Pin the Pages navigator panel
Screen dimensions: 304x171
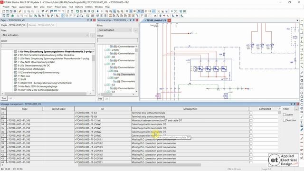(91, 20)
